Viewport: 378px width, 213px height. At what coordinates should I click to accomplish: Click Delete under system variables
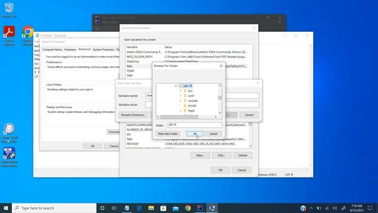pos(243,155)
